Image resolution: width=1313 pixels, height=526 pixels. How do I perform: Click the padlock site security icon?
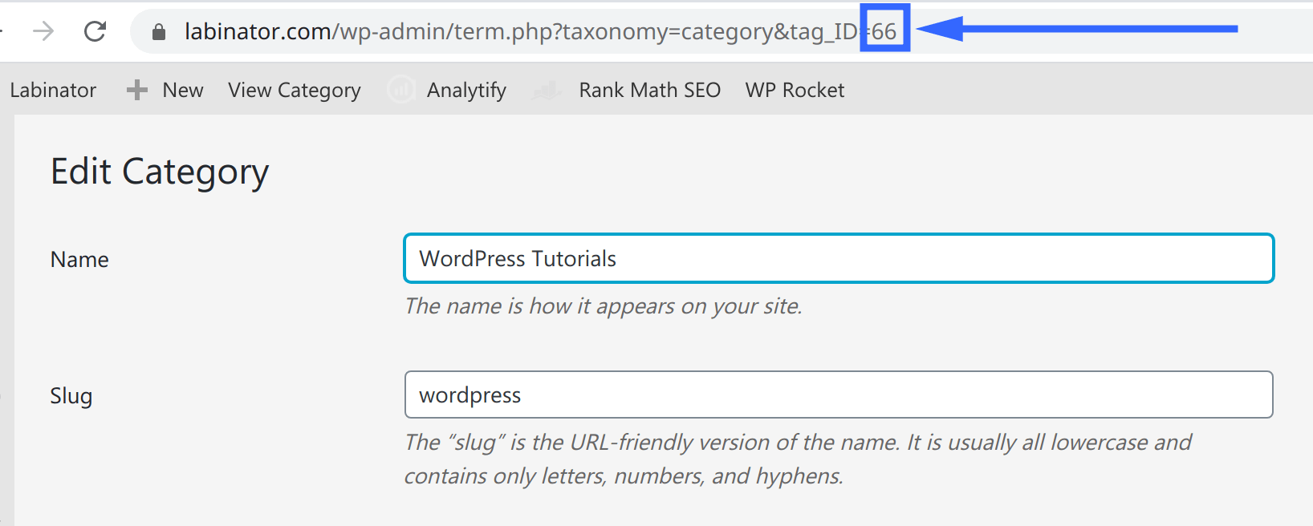click(159, 31)
